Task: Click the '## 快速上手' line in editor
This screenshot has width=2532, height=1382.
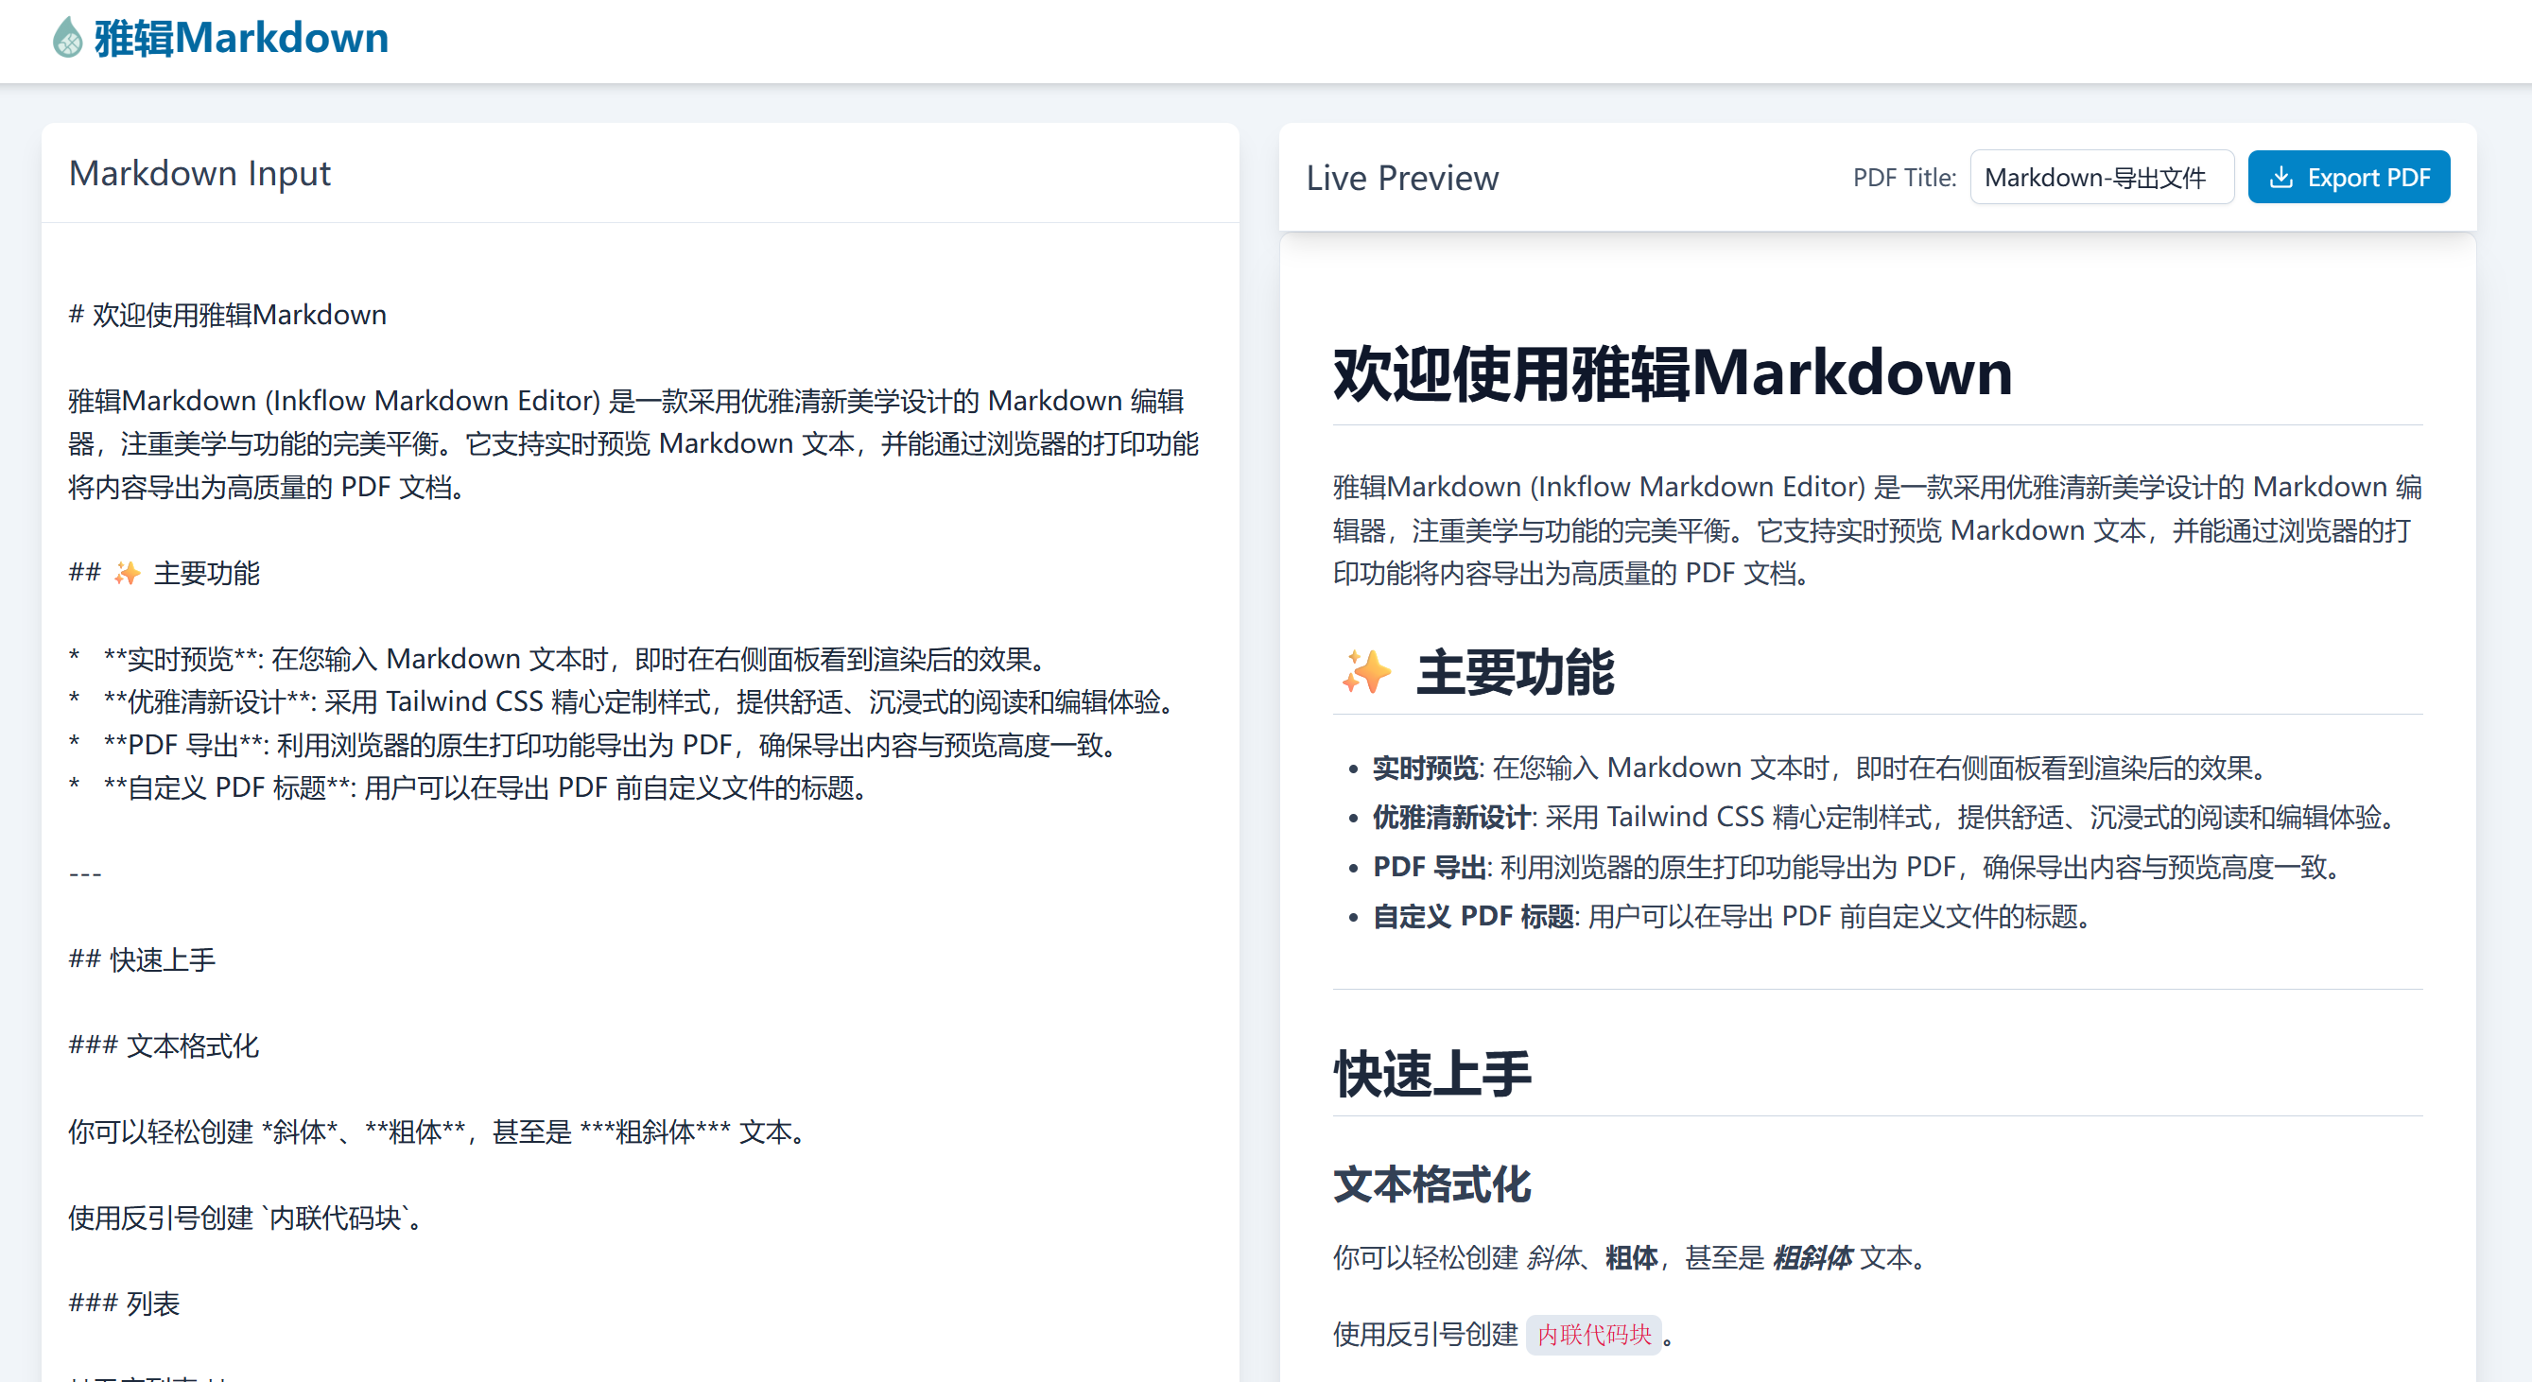Action: pyautogui.click(x=143, y=960)
